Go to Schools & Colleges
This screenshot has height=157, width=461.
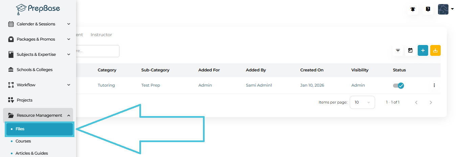tap(34, 70)
